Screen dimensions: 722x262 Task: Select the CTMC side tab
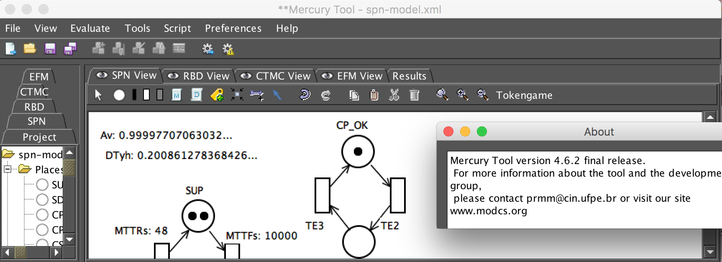(34, 92)
